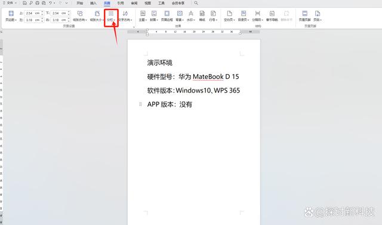
Task: Open the 封面 cover page menu
Action: click(x=154, y=16)
